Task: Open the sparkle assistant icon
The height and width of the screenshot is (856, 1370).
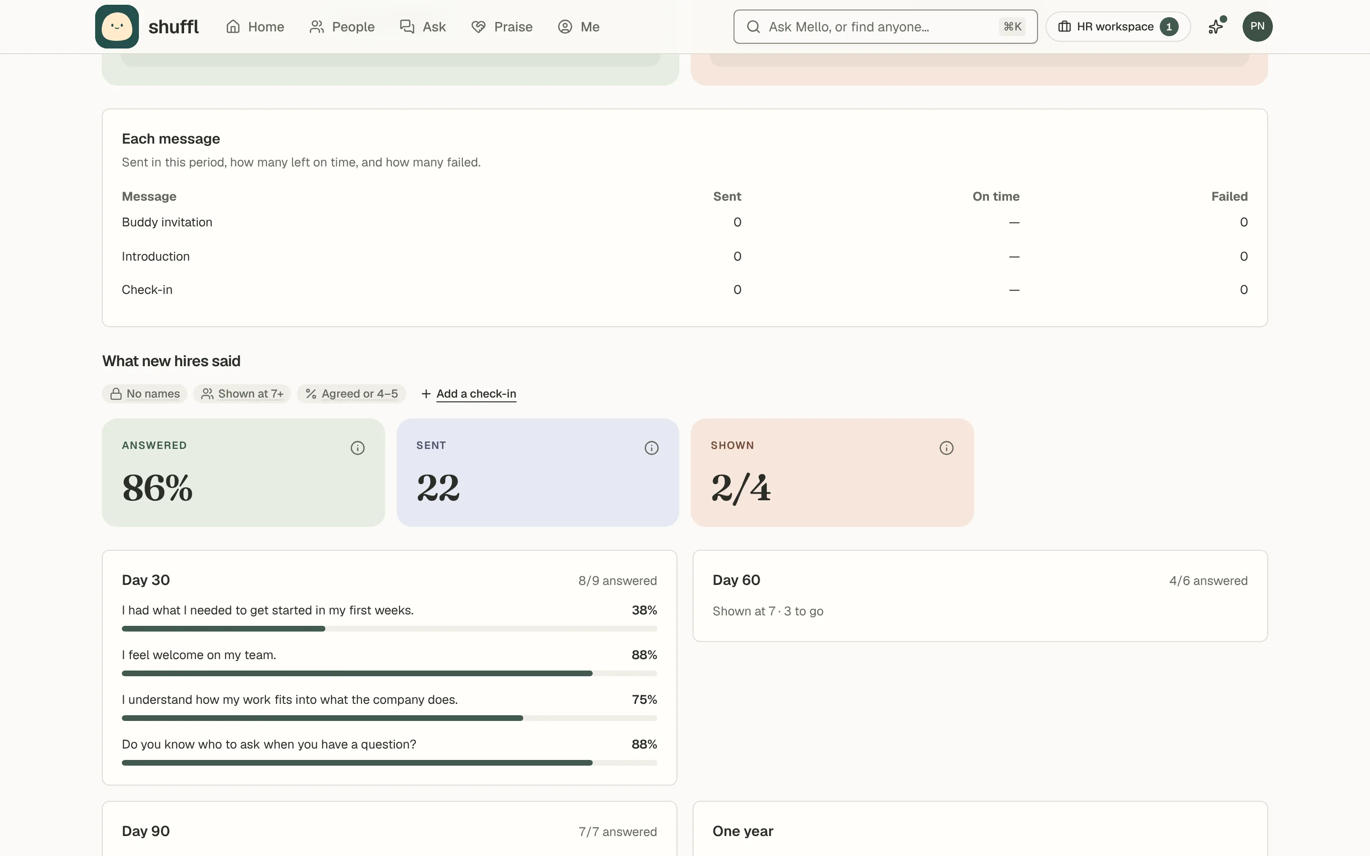Action: point(1216,27)
